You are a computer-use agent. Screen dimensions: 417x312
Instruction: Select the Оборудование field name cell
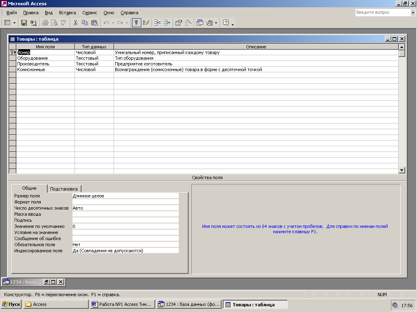(x=46, y=58)
